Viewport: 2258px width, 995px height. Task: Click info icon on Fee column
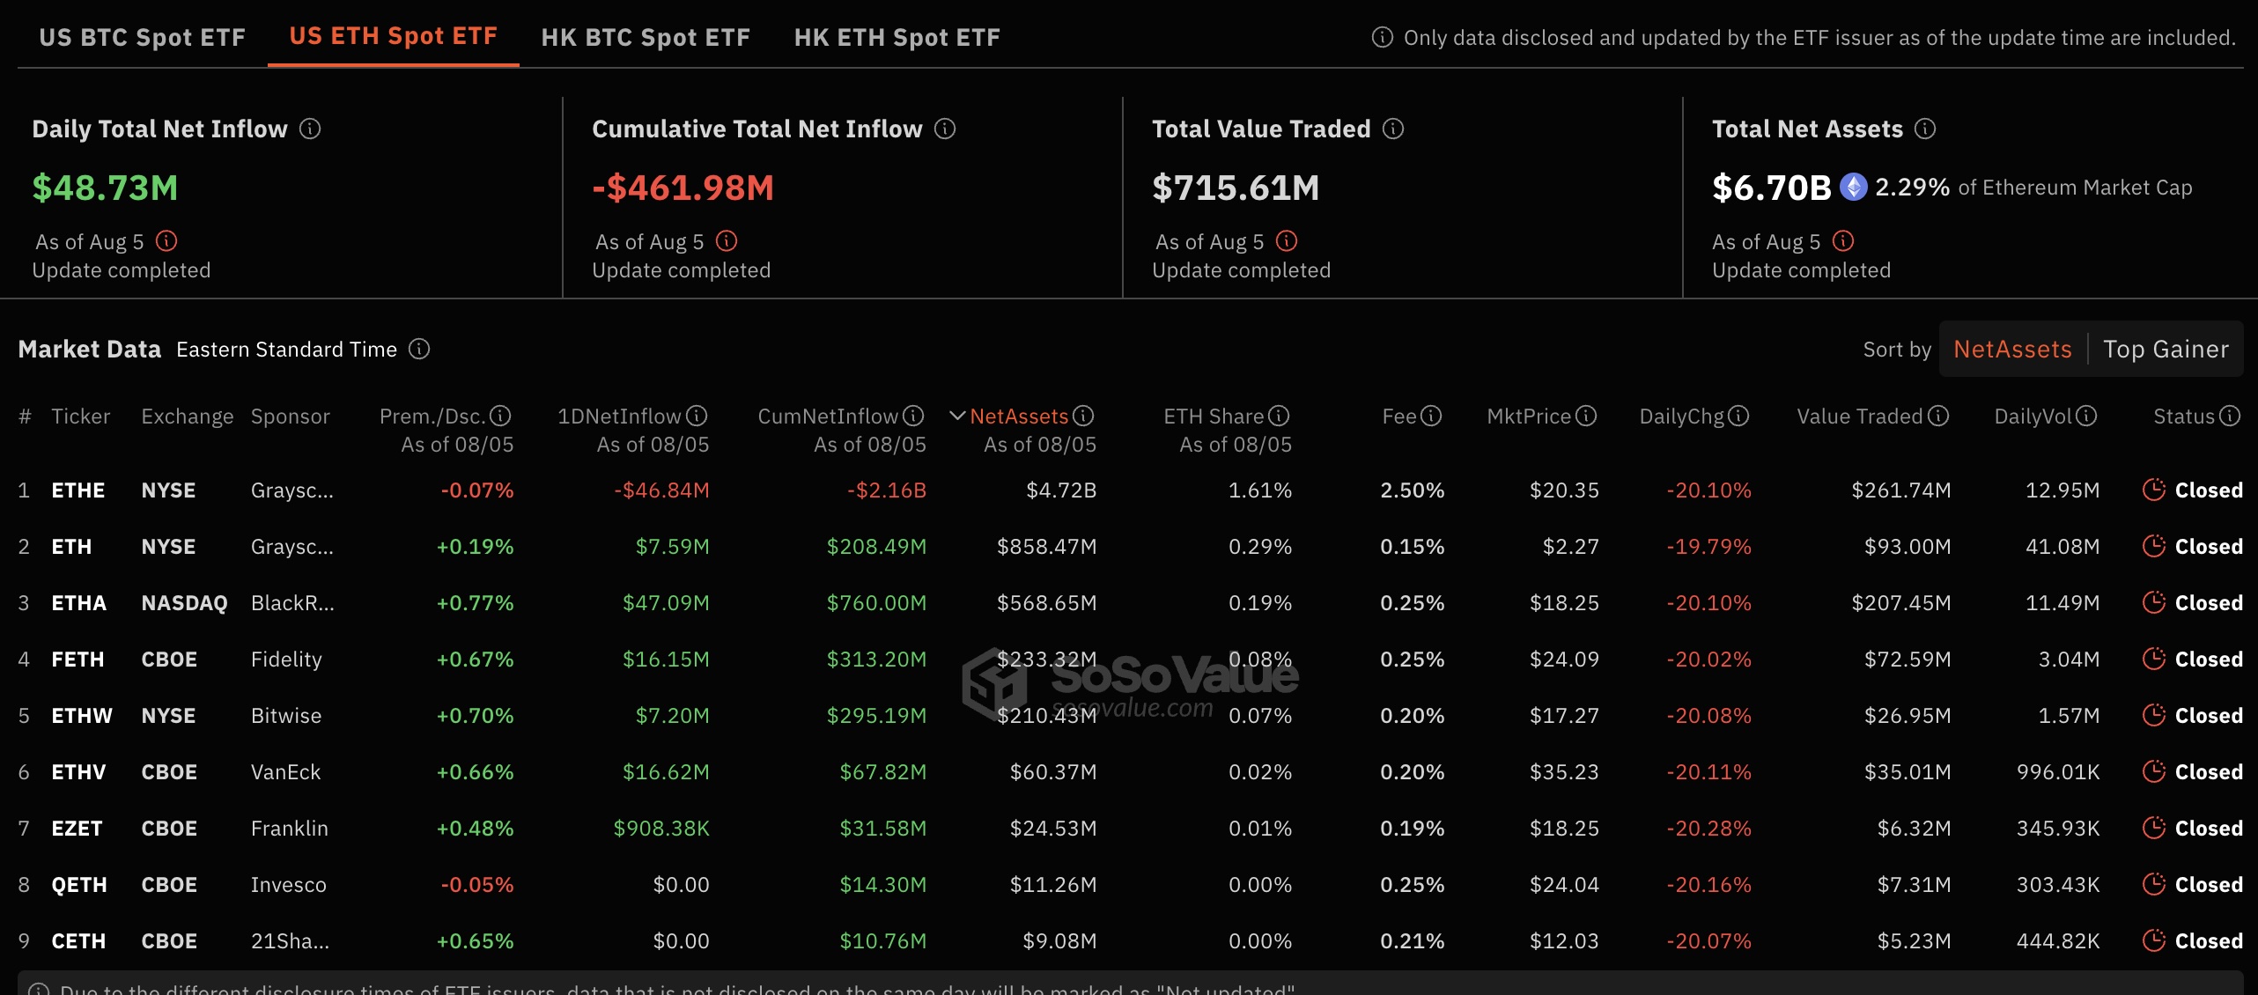click(x=1432, y=416)
